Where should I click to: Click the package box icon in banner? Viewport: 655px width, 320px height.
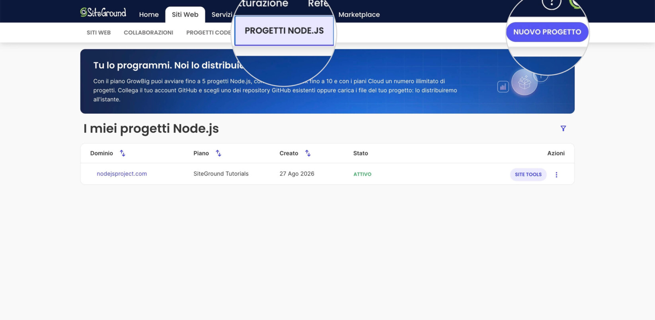click(524, 83)
